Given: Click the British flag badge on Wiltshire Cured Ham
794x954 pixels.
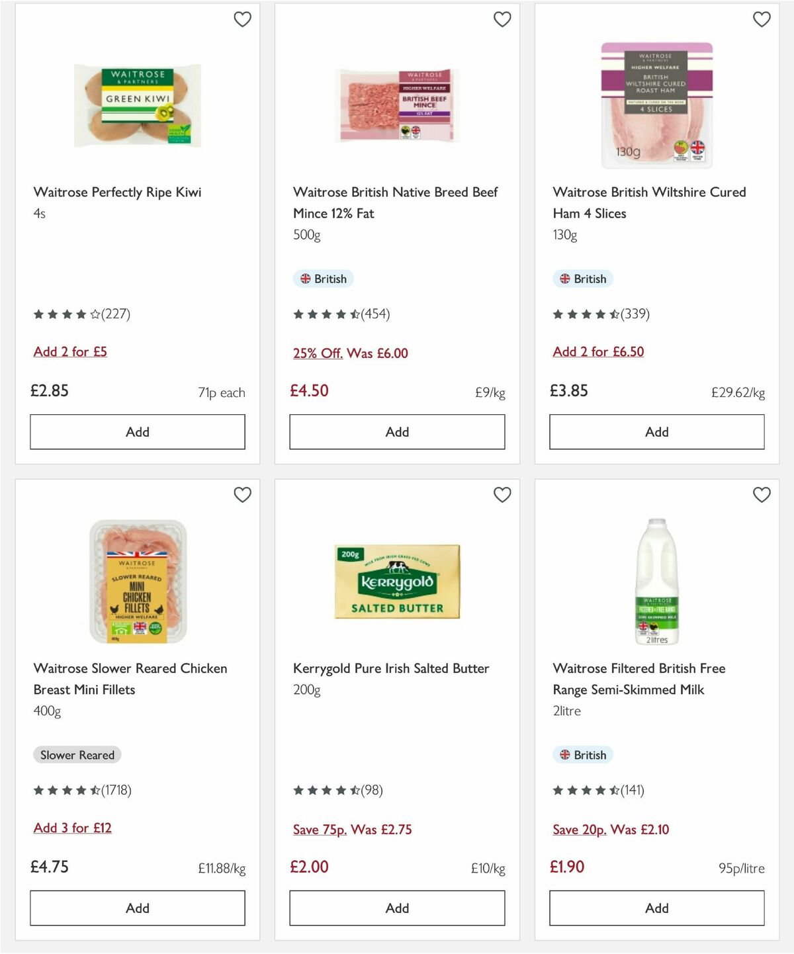Looking at the screenshot, I should 583,279.
